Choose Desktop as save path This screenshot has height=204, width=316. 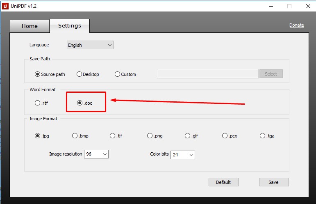pyautogui.click(x=88, y=74)
